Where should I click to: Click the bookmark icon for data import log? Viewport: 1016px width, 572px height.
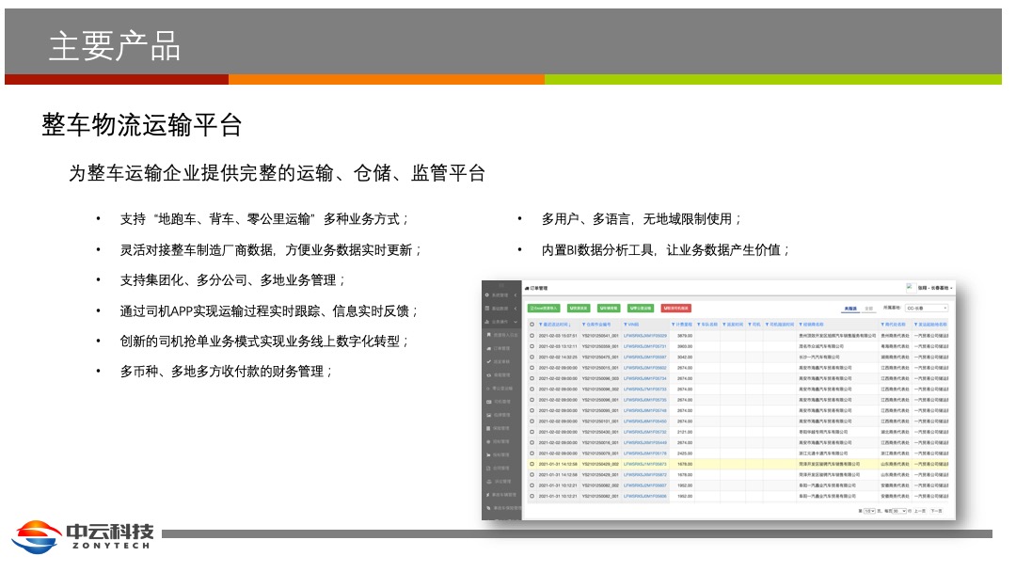click(x=488, y=335)
